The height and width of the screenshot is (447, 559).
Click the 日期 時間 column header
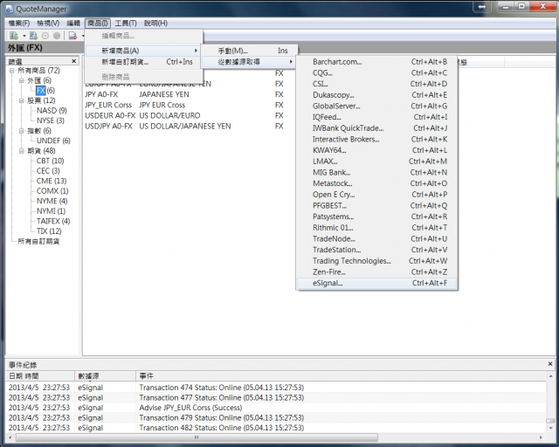coord(40,375)
